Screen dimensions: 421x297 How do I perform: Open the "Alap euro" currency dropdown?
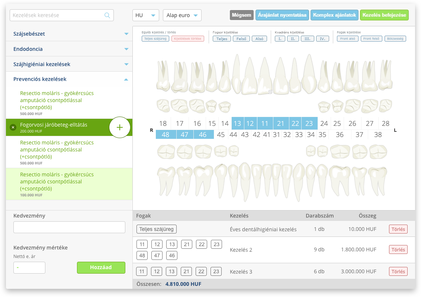point(182,15)
